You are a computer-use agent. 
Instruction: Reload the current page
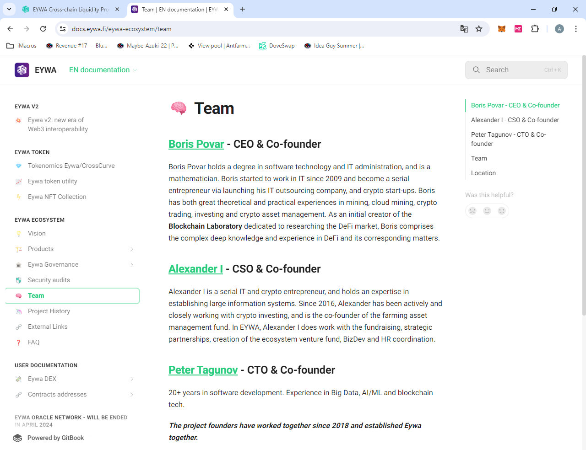(x=43, y=29)
